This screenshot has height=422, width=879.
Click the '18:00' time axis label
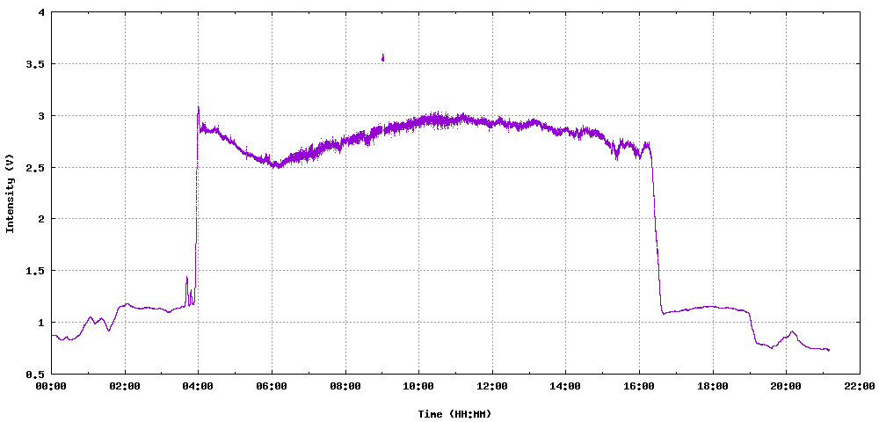pyautogui.click(x=713, y=386)
